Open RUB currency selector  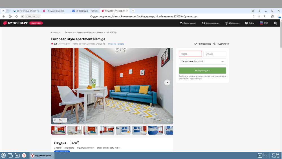pos(264,23)
